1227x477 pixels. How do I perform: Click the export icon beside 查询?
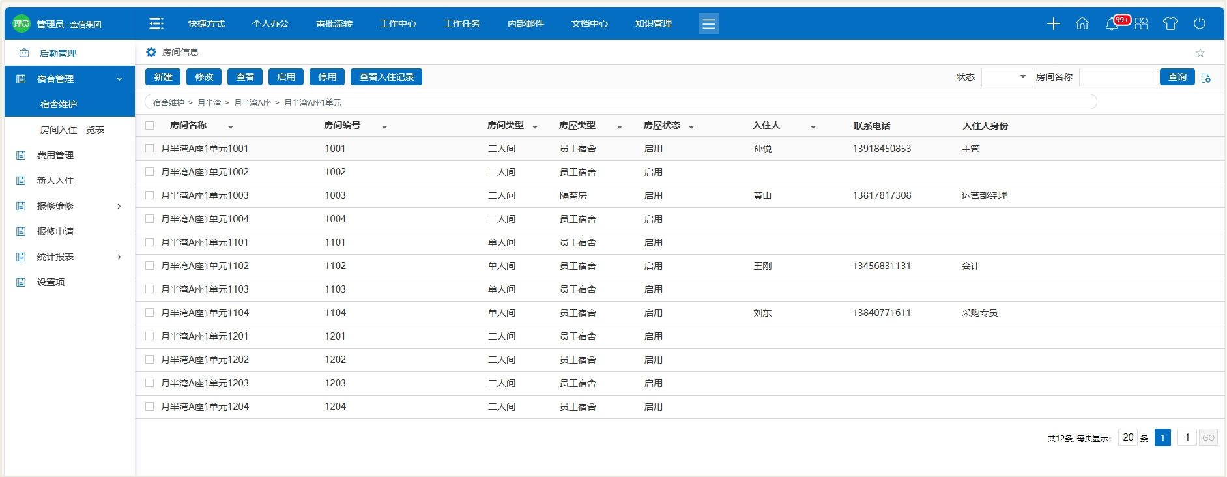tap(1206, 78)
